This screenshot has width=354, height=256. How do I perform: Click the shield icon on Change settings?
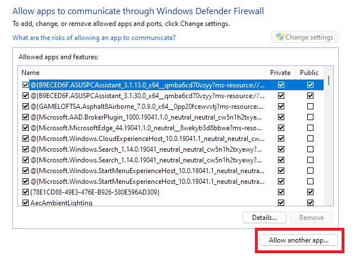(x=279, y=37)
